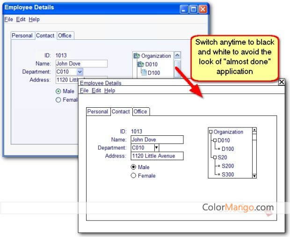This screenshot has width=290, height=237.
Task: Select the S300 leaf node in the sketch tree
Action: click(227, 175)
